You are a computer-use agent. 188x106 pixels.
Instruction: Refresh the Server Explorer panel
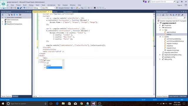pyautogui.click(x=3, y=15)
